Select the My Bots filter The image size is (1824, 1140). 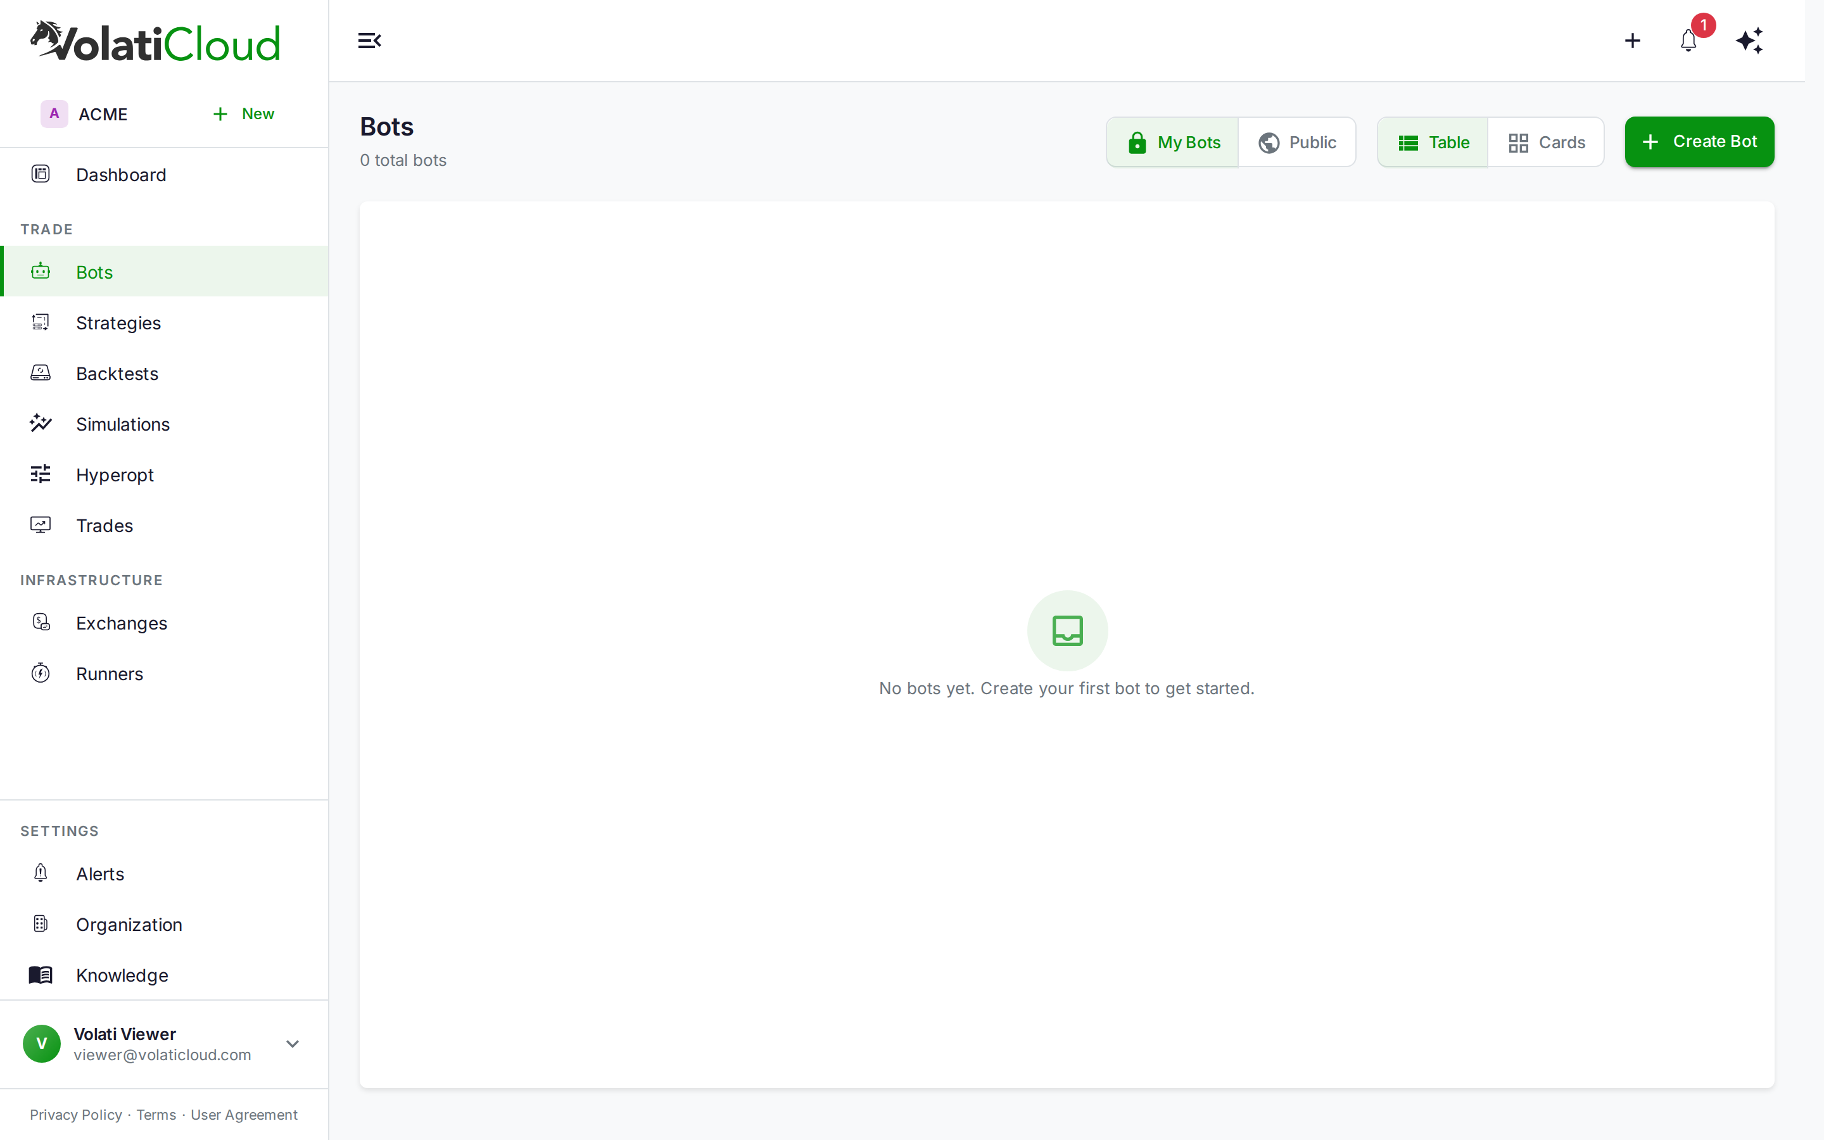click(1173, 142)
